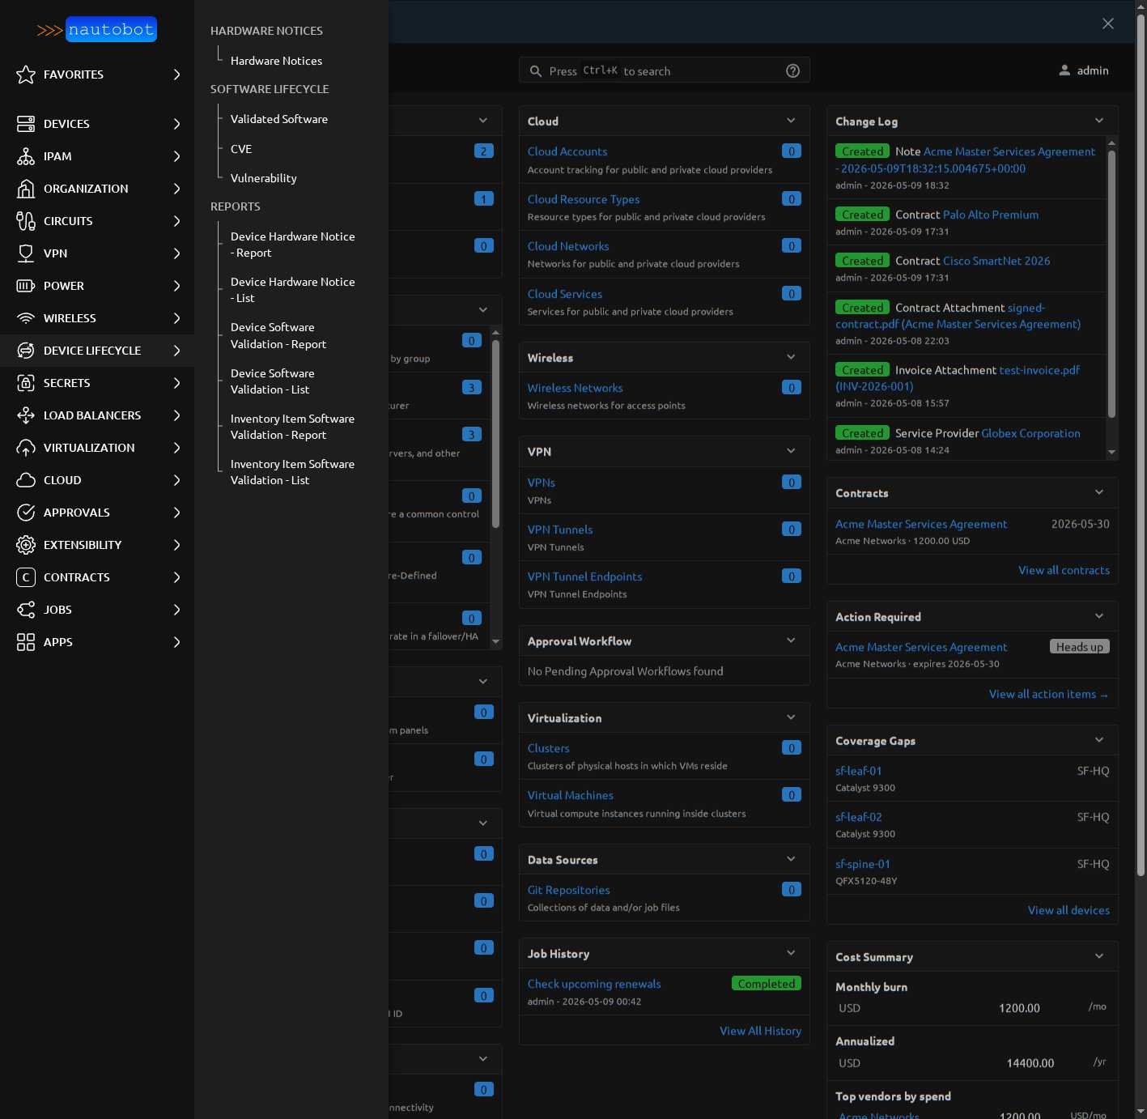This screenshot has width=1147, height=1119.
Task: Collapse the VPN panel
Action: (x=791, y=451)
